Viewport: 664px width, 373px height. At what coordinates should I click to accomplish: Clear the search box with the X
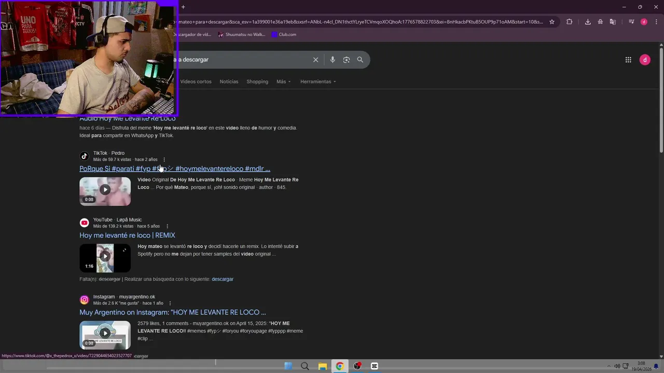tap(315, 60)
